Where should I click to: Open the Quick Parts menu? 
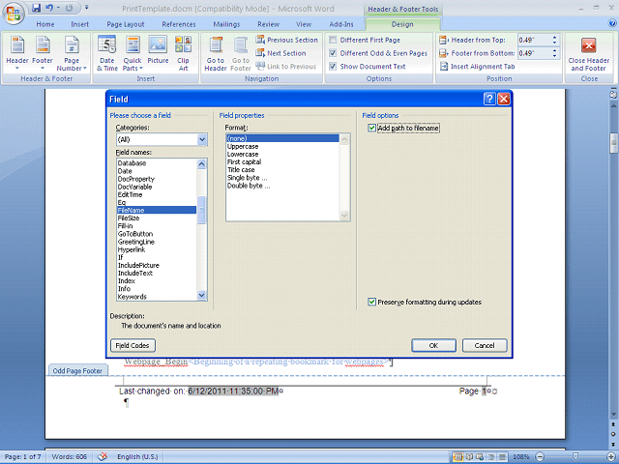pos(133,53)
